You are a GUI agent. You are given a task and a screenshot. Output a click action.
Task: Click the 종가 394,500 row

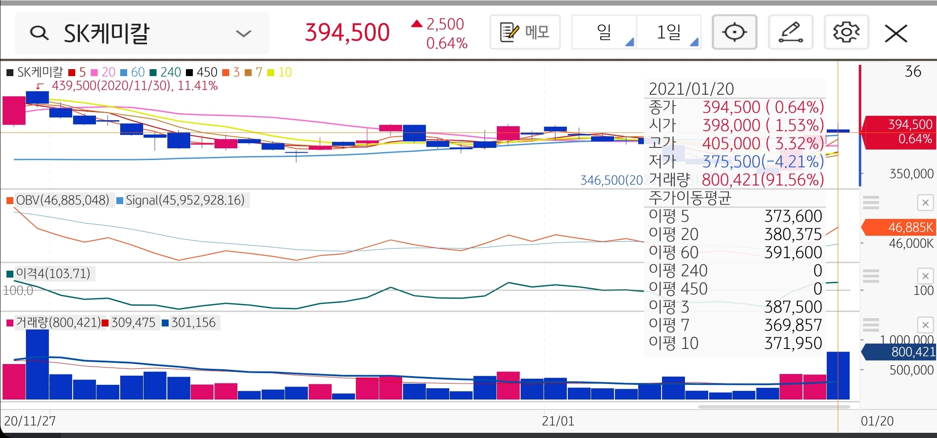tap(736, 107)
